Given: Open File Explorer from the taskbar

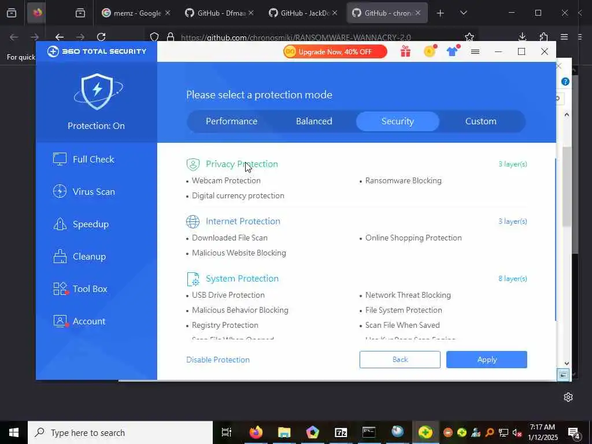Looking at the screenshot, I should (284, 432).
